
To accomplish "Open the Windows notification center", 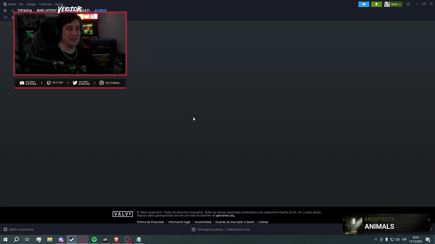I will click(x=428, y=240).
